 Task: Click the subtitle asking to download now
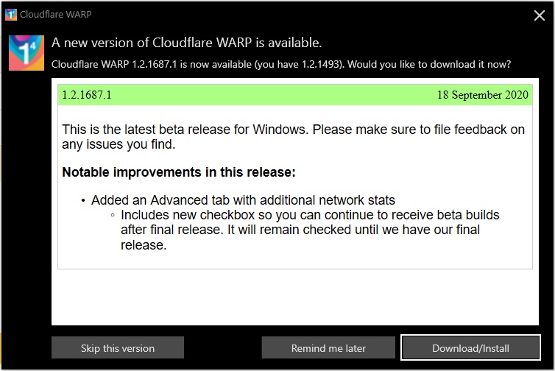tap(281, 64)
